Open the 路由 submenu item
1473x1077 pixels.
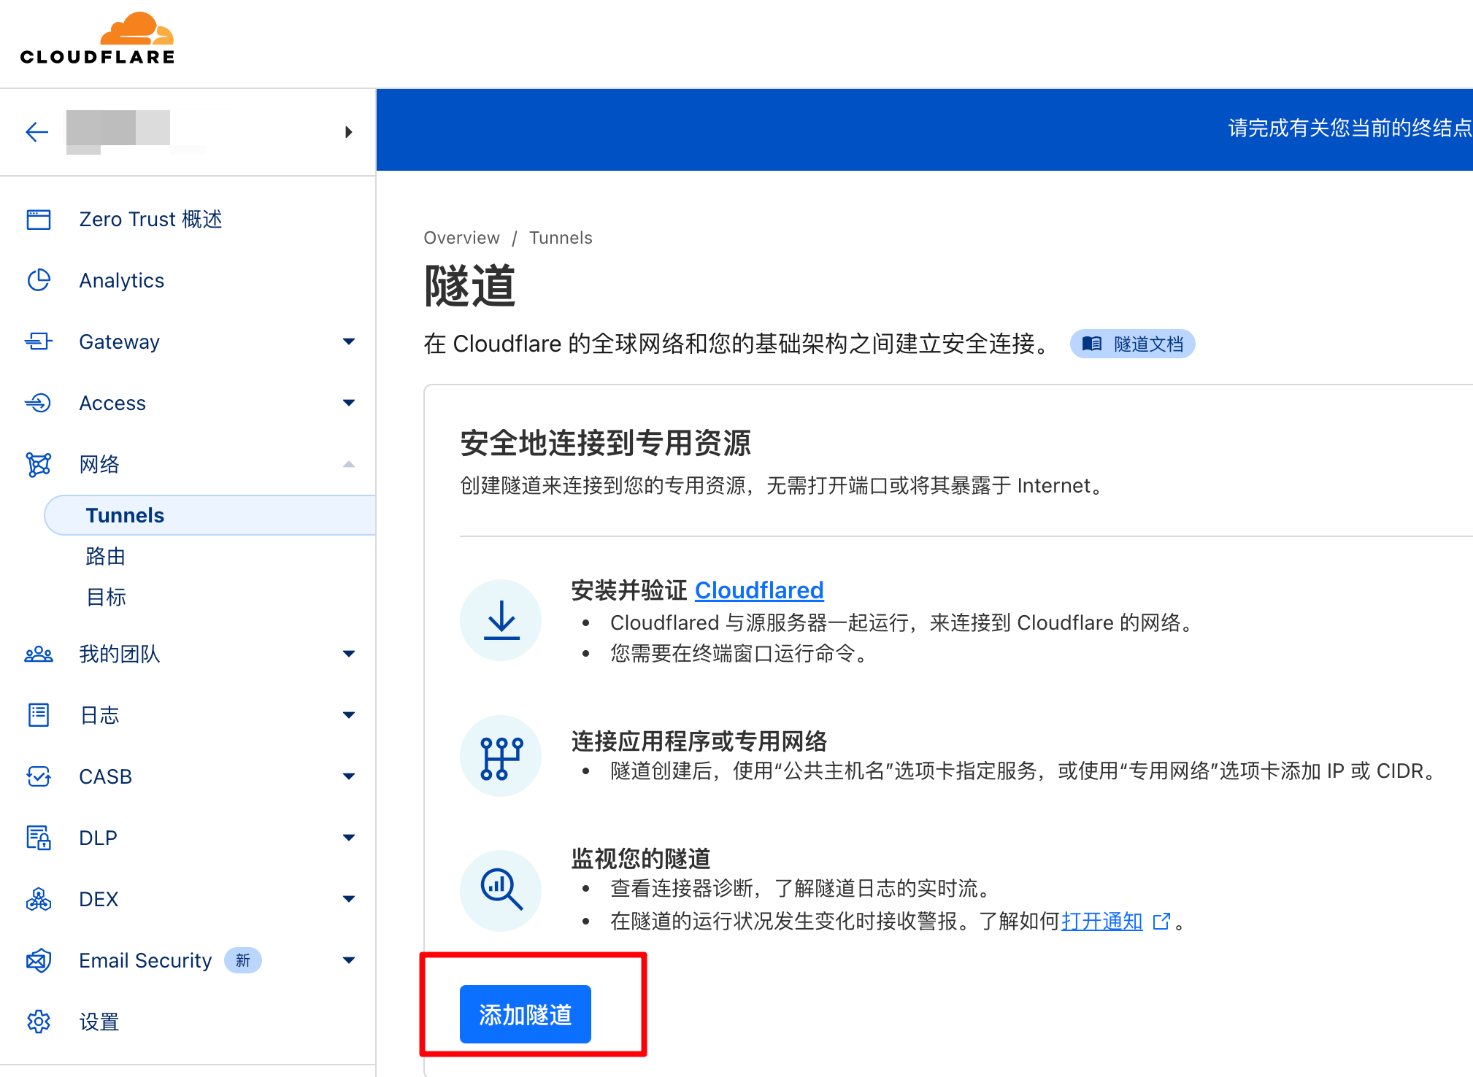106,556
